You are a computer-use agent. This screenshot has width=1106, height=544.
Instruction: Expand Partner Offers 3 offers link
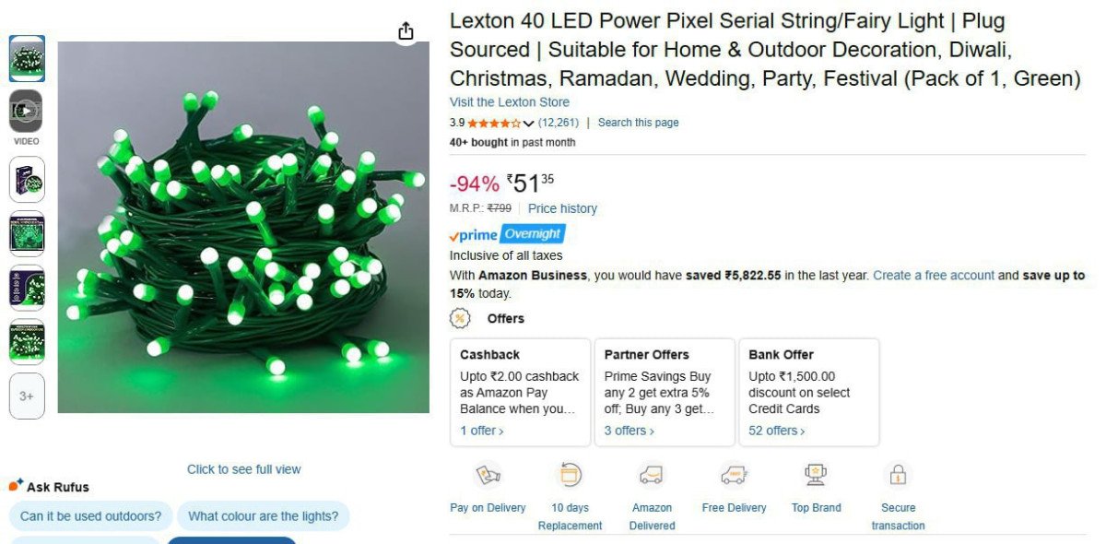629,431
